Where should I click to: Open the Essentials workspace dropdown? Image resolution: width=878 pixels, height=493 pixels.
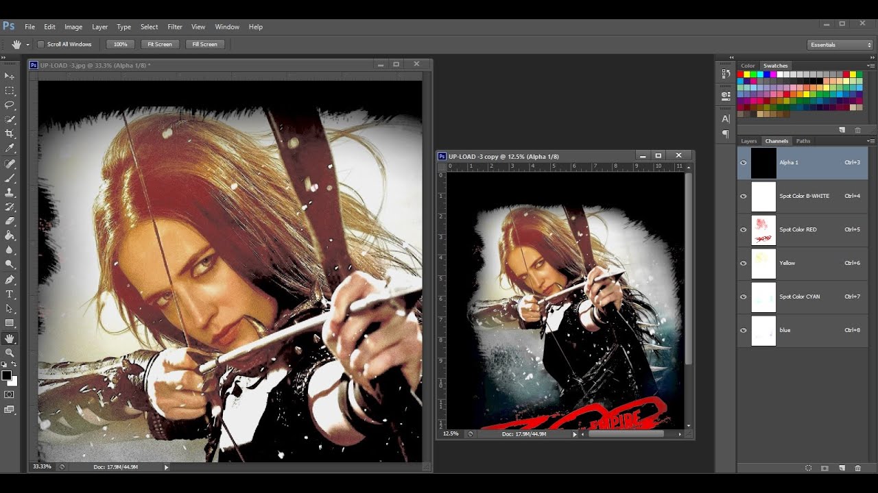tap(840, 45)
